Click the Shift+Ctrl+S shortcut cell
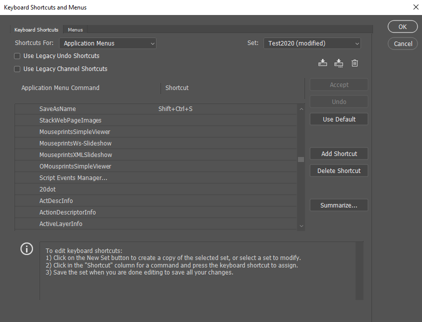Viewport: 422px width, 322px height. (x=175, y=109)
